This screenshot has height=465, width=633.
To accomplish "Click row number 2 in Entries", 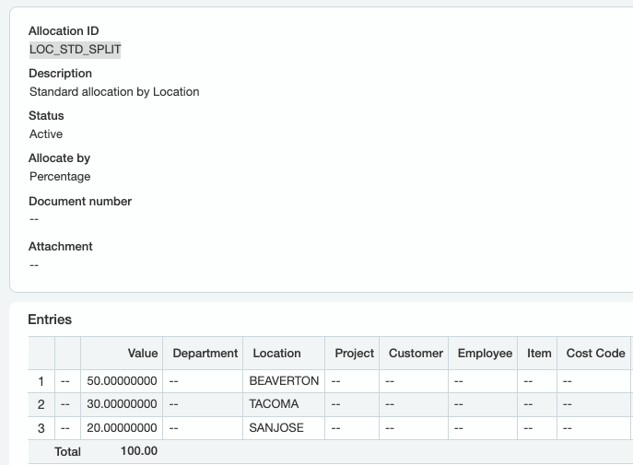I will [x=41, y=404].
